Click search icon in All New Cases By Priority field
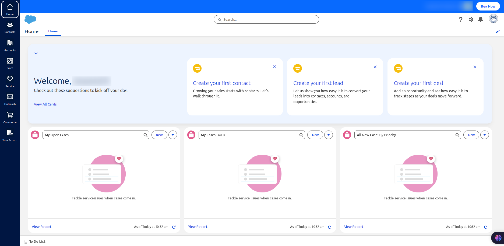Viewport: 504px width, 246px height. click(x=457, y=135)
